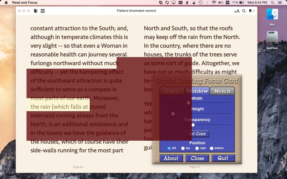Adjust the Width slider knob
287x179 pixels.
coord(188,103)
